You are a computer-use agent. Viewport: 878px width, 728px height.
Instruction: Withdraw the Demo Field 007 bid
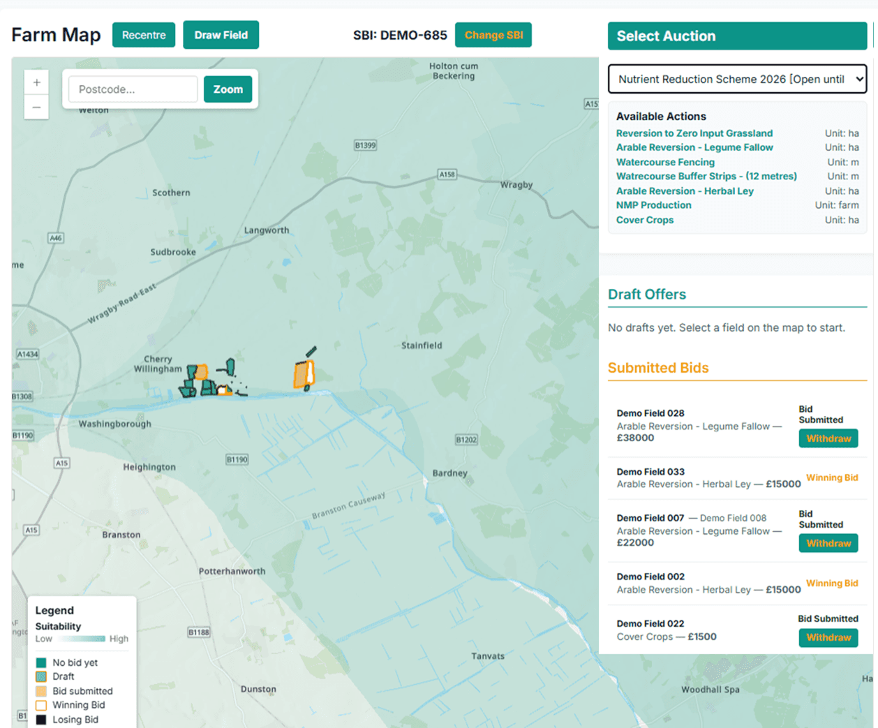point(828,543)
